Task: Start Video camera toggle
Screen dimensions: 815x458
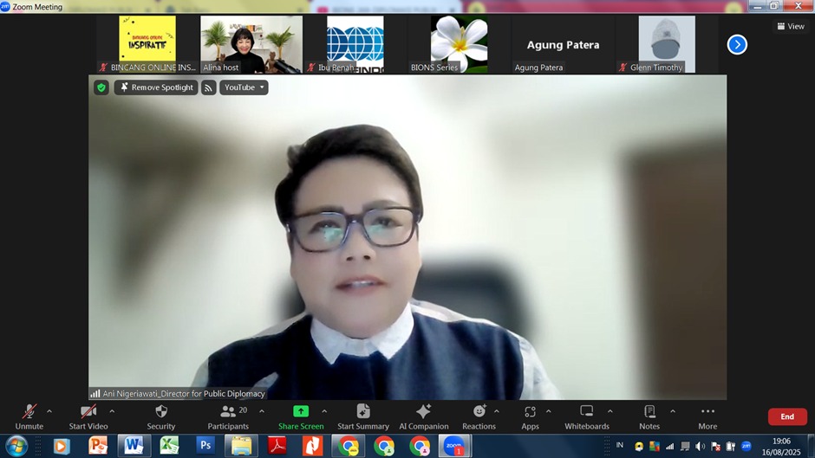Action: tap(88, 412)
